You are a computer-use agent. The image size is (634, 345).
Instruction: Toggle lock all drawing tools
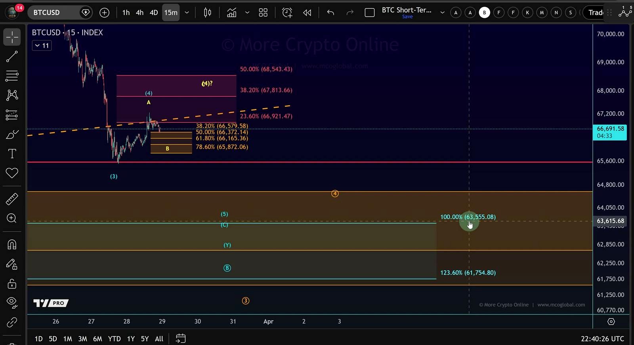[12, 284]
